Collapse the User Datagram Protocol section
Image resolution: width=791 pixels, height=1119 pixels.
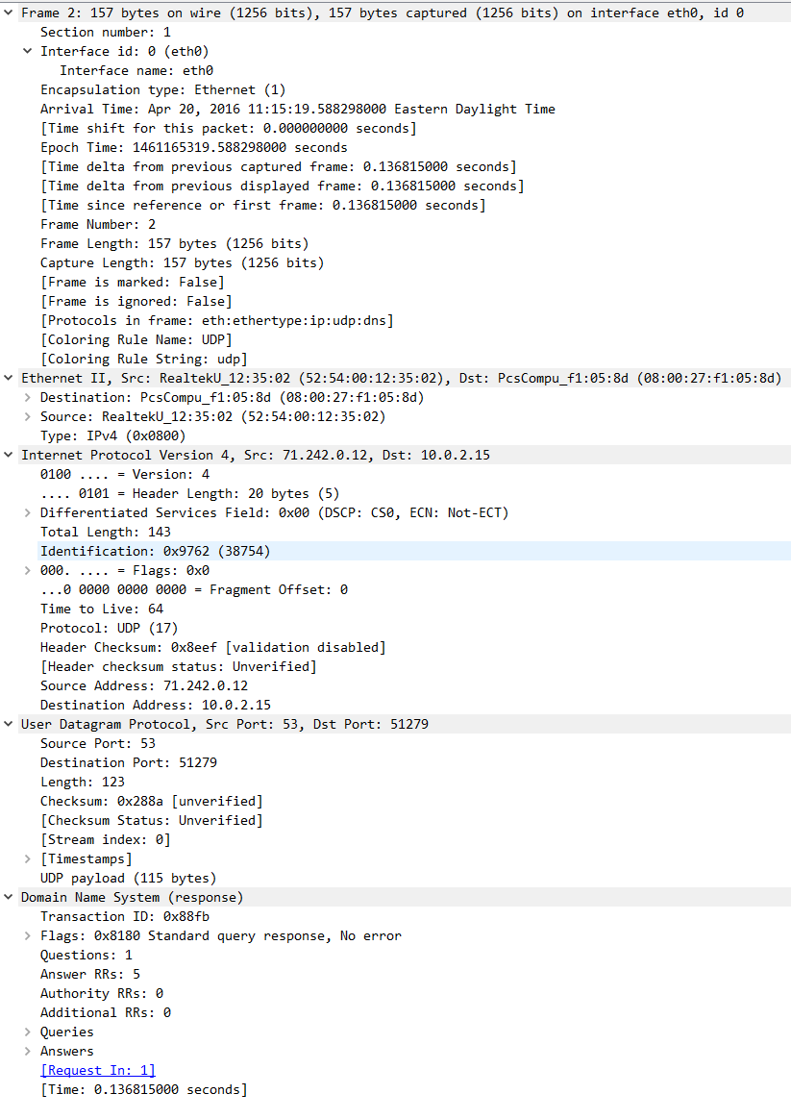(x=10, y=724)
